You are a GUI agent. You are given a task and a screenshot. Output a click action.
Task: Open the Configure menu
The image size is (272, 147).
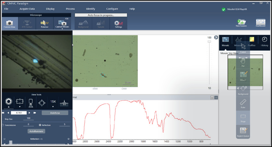click(x=112, y=9)
